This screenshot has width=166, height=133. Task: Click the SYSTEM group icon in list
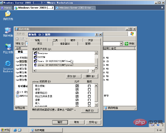(x=35, y=57)
